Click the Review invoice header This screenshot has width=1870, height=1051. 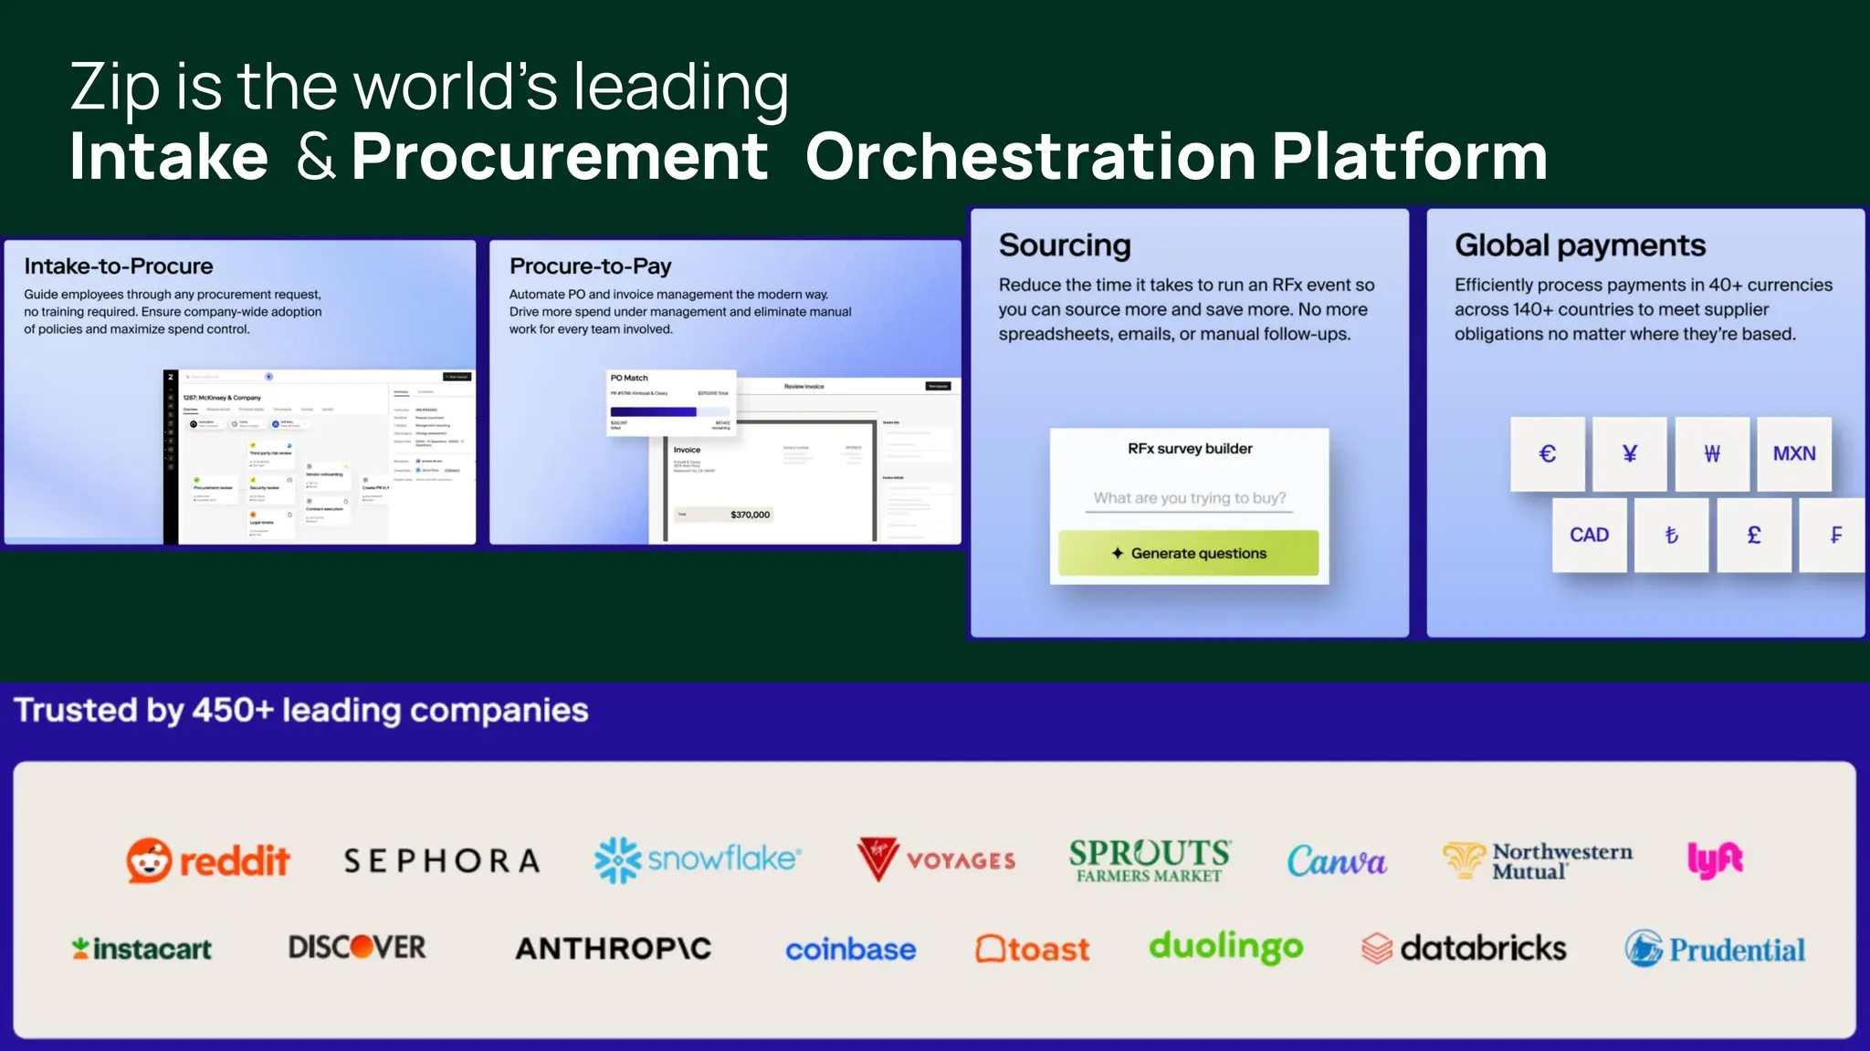click(x=804, y=387)
